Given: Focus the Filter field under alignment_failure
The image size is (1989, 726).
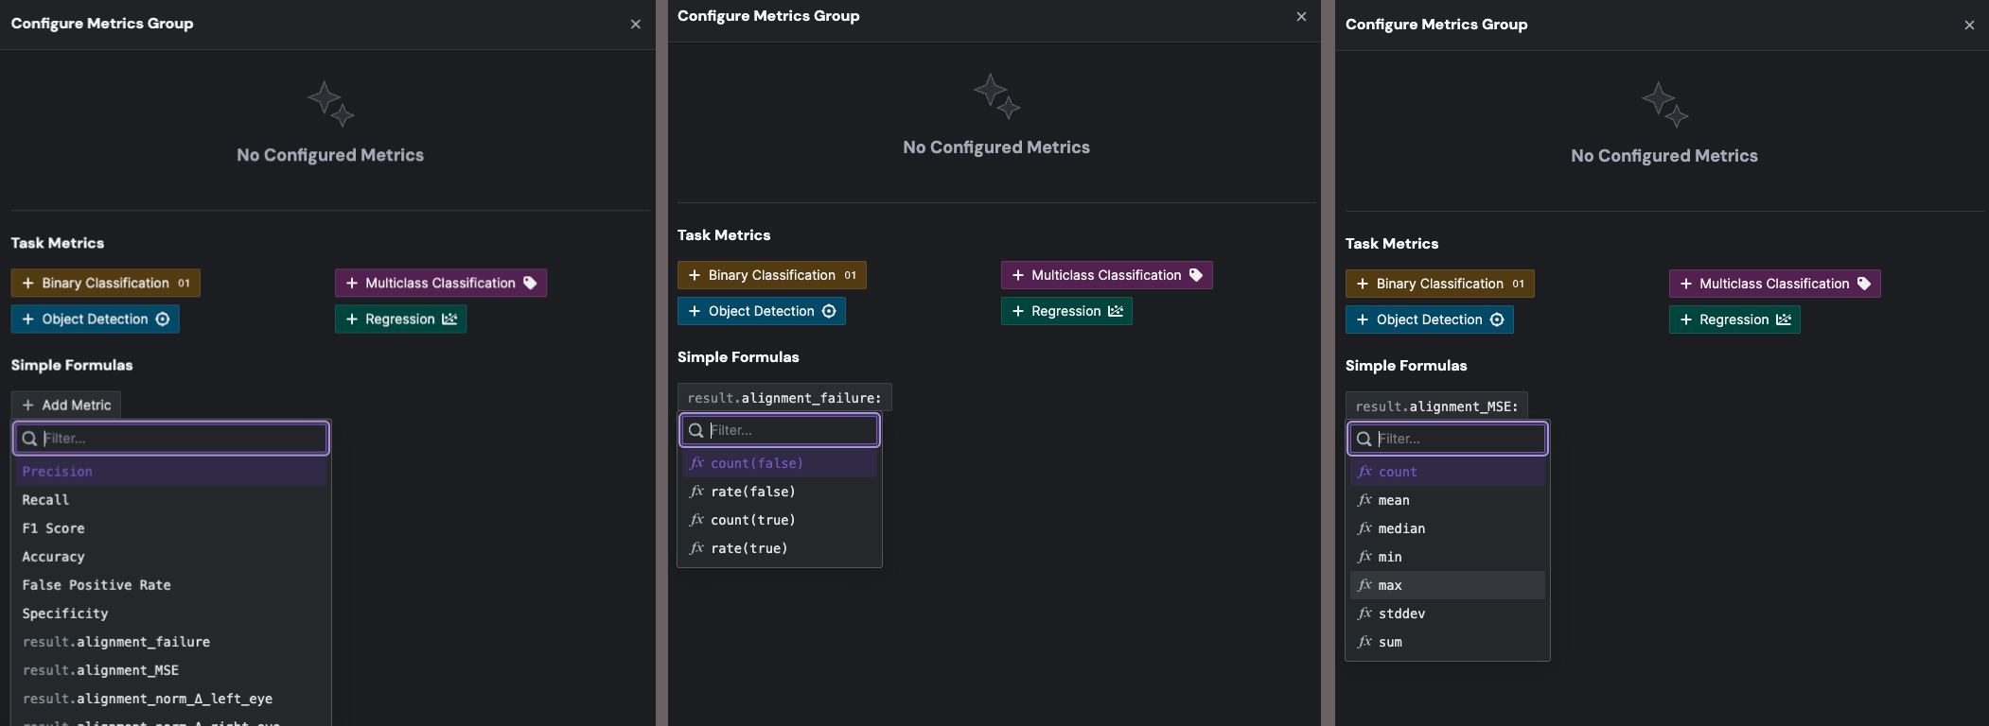Looking at the screenshot, I should pyautogui.click(x=780, y=430).
